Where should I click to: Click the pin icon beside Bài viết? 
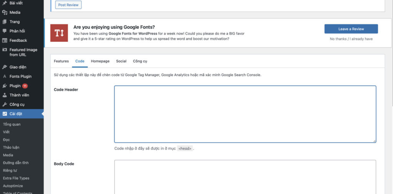(5, 3)
